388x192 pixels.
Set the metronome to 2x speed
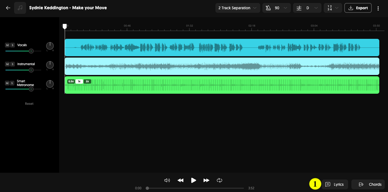click(x=87, y=81)
